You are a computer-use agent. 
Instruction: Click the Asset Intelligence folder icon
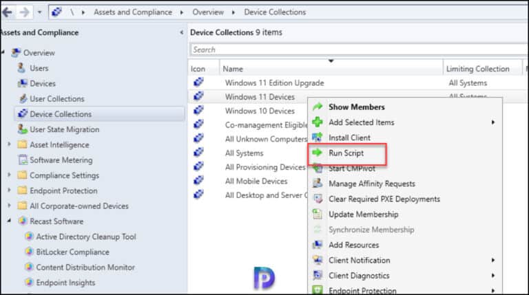22,144
